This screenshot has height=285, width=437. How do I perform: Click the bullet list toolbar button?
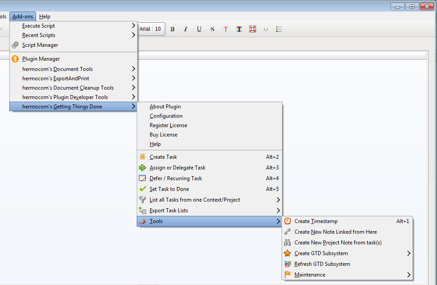click(x=279, y=29)
